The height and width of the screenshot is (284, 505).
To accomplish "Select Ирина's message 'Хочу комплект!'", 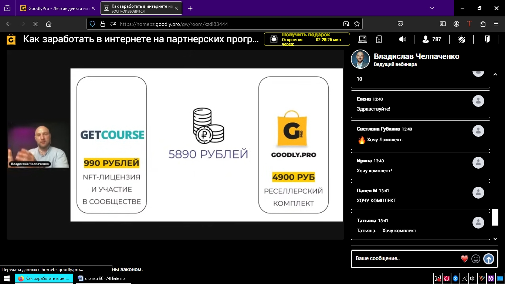I will (374, 170).
